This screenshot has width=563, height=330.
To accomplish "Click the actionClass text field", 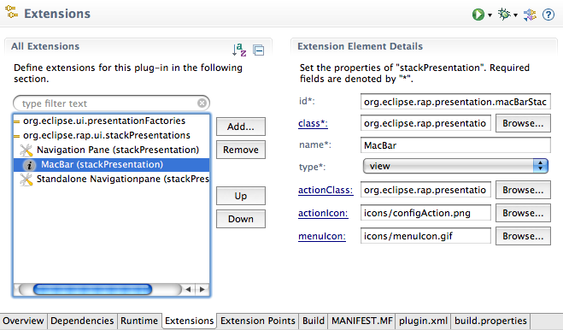I will click(425, 190).
